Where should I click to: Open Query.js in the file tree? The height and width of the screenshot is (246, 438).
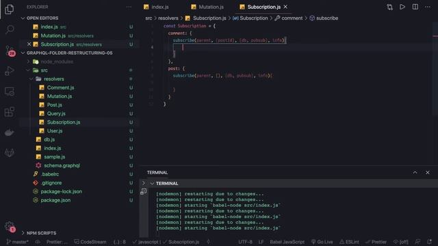pyautogui.click(x=56, y=113)
